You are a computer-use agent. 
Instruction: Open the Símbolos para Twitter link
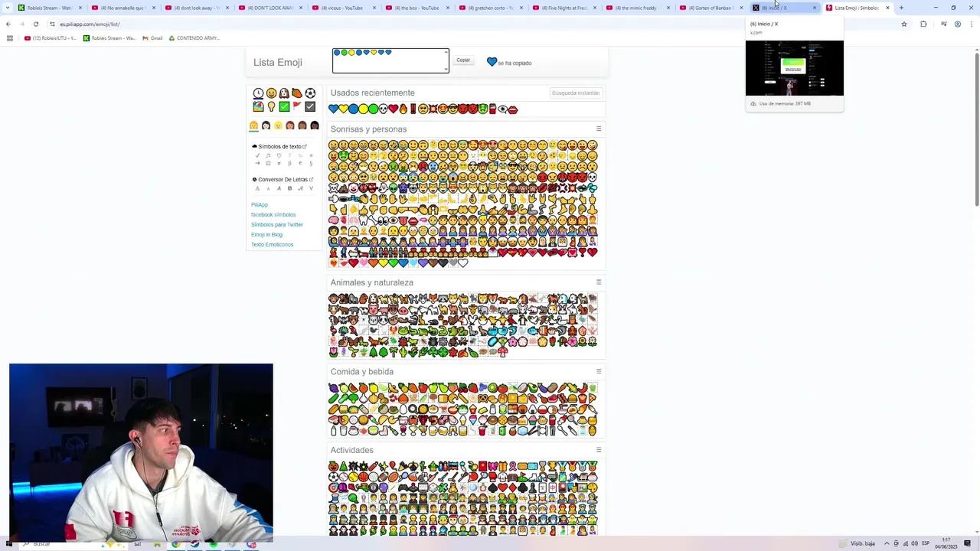pos(277,224)
